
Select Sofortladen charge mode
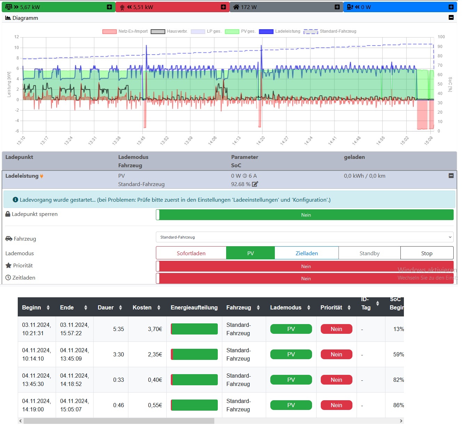tap(191, 253)
